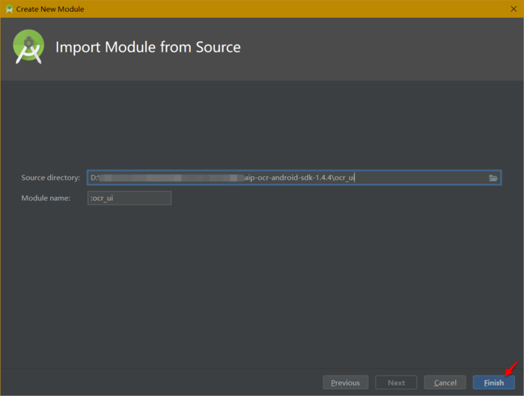Click the blurred portion of the directory path
524x396 pixels.
coord(172,178)
